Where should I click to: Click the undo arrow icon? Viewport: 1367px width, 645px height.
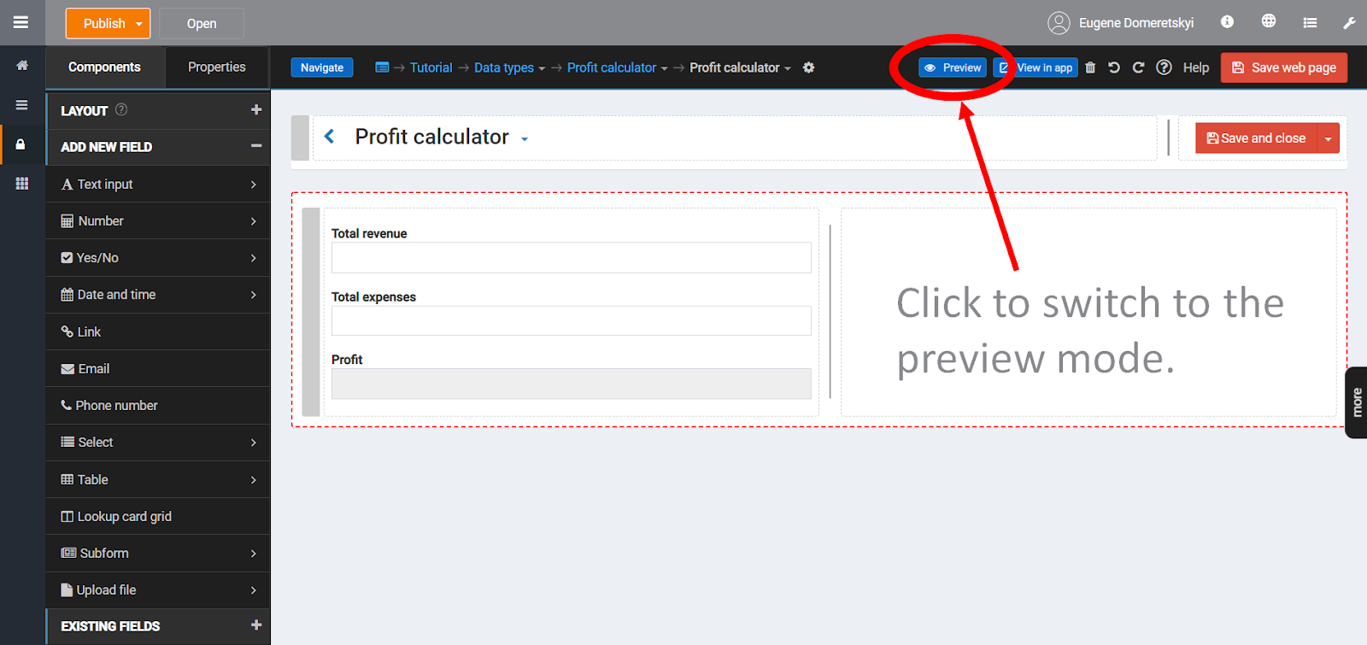click(x=1114, y=67)
